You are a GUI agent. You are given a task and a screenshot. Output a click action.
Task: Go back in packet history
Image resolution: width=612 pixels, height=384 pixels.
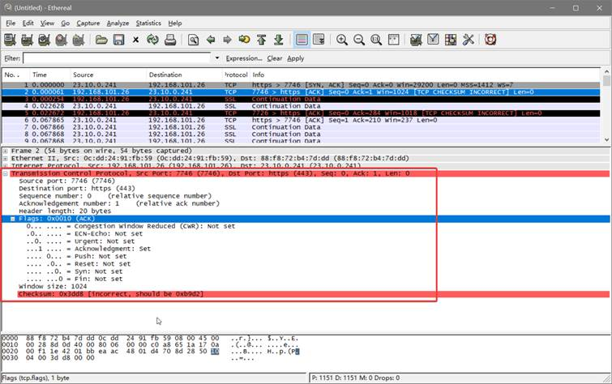(x=211, y=40)
